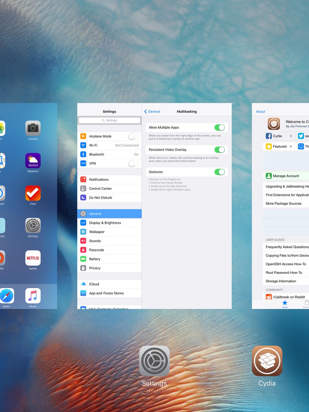Click the Wallpaper icon
Viewport: 309px width, 412px height.
83,232
